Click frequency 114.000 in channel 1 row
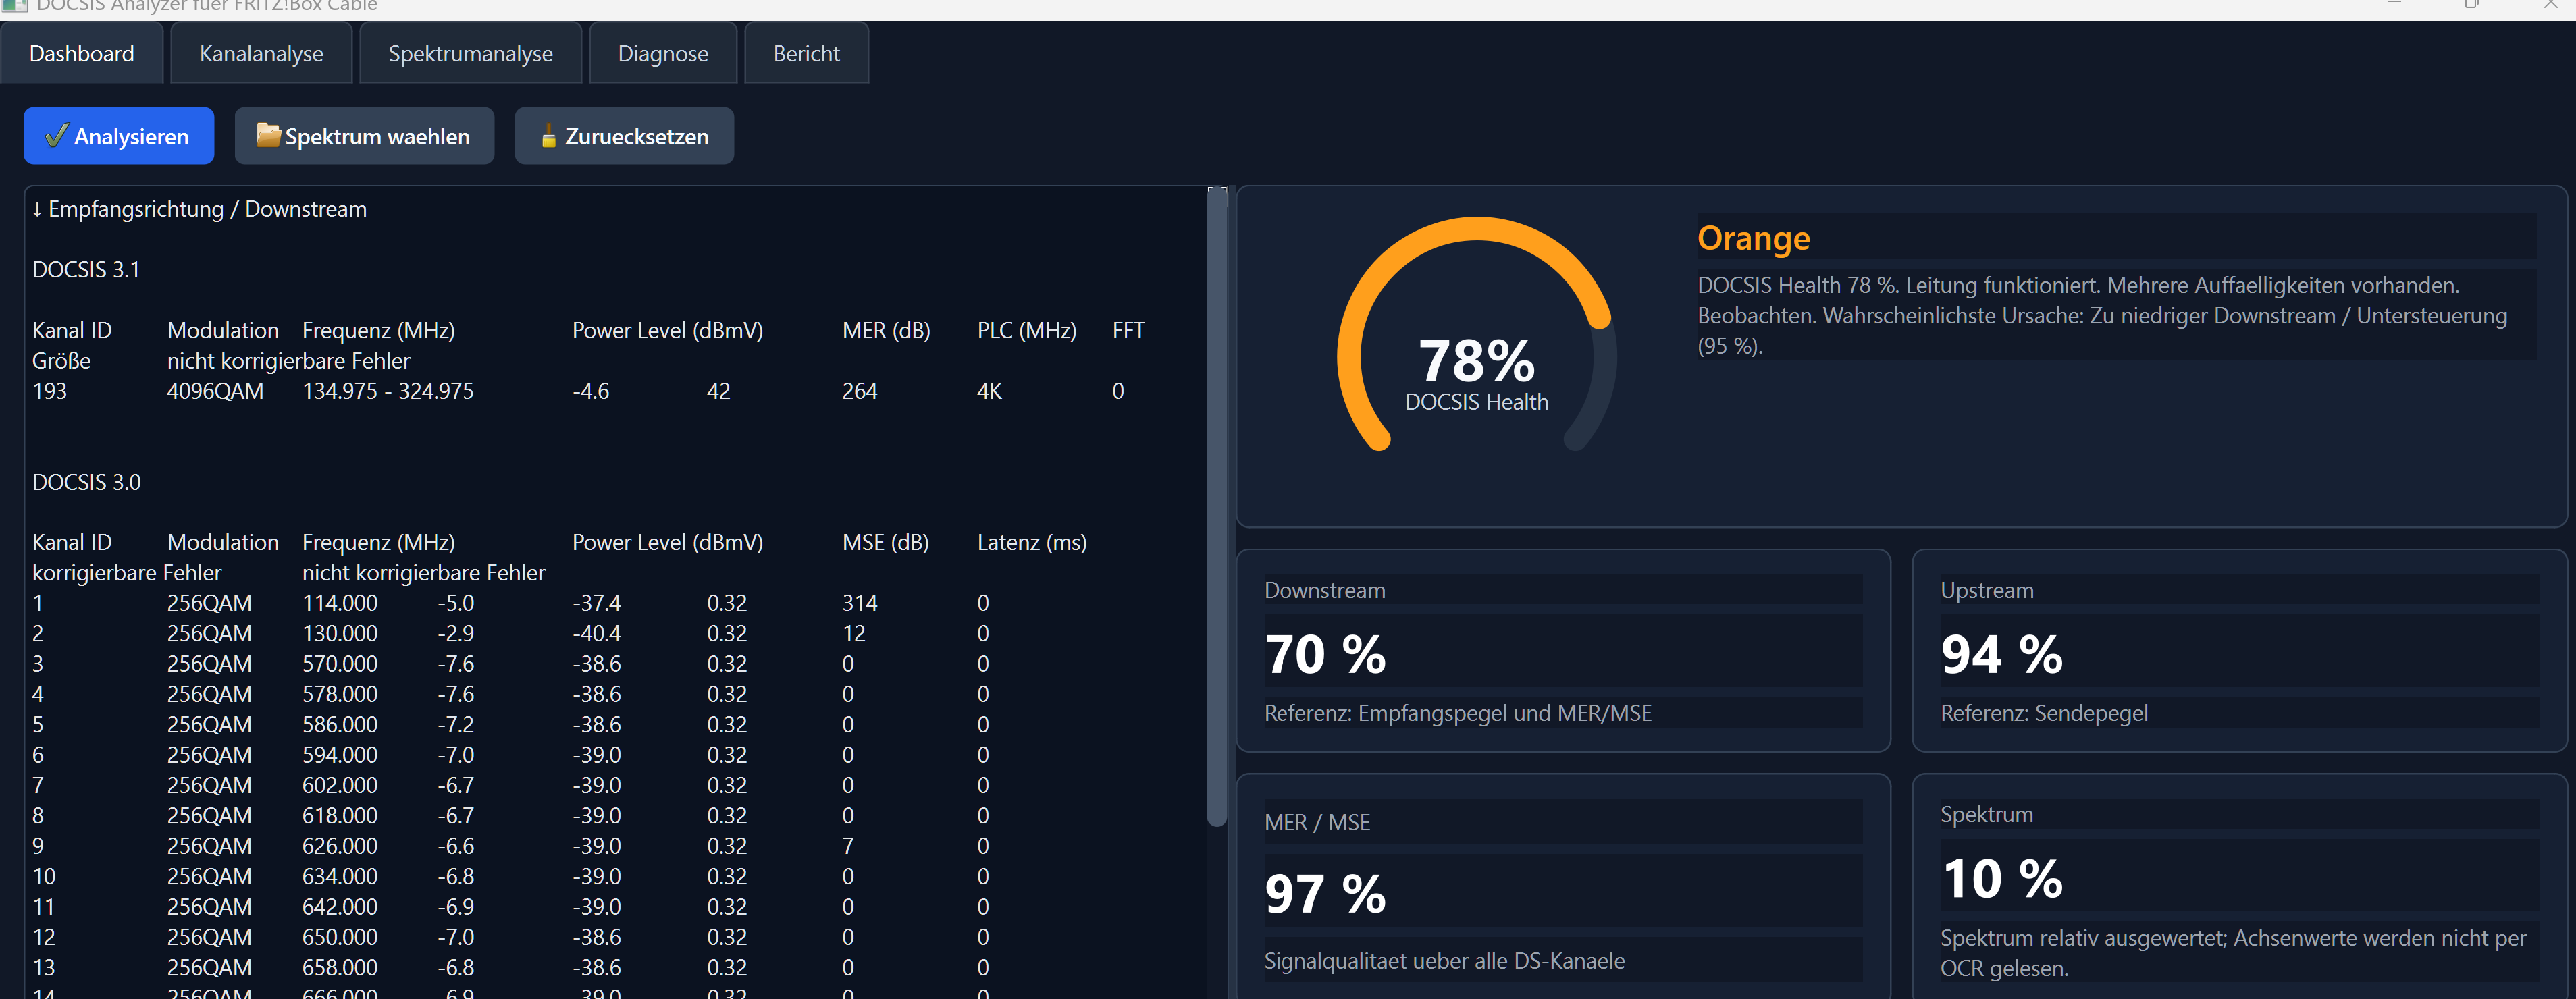This screenshot has height=999, width=2576. click(x=340, y=603)
